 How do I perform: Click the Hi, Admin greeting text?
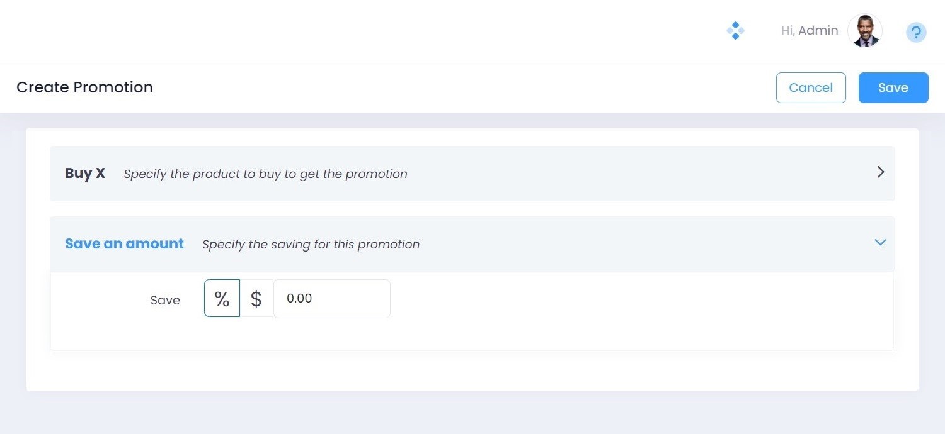coord(809,31)
